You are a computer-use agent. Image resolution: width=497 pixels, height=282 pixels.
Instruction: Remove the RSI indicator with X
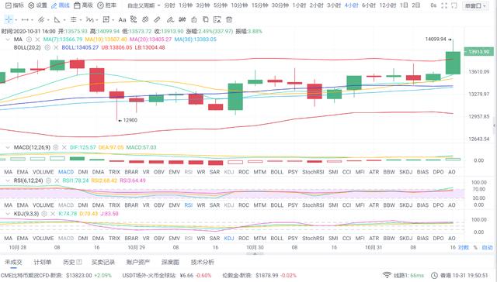click(57, 181)
